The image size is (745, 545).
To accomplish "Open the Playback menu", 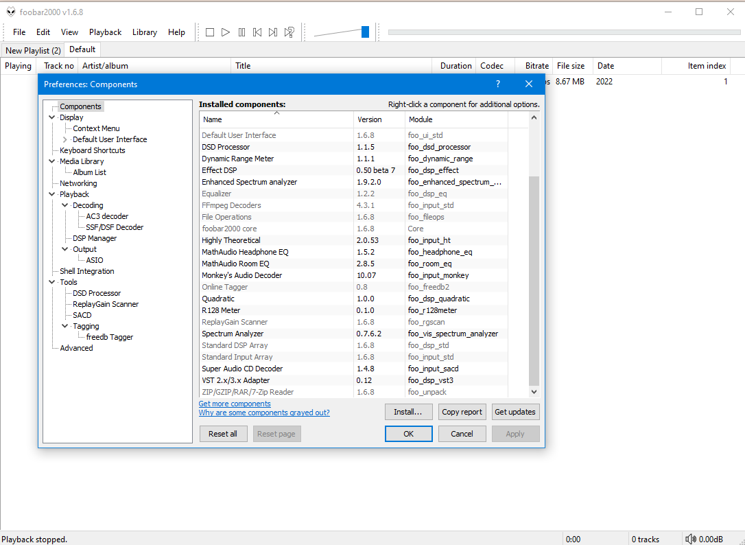I will pos(105,32).
